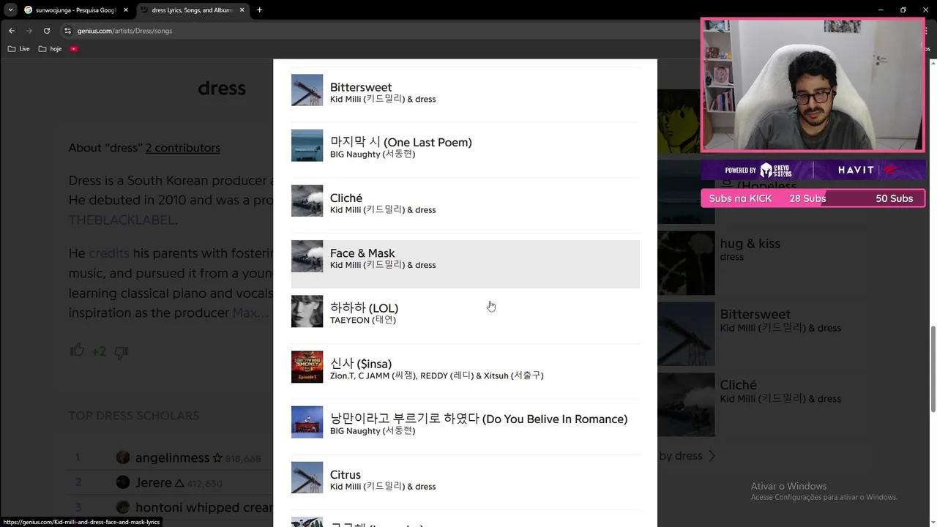Viewport: 937px width, 527px height.
Task: Click the Jerere avatar icon
Action: pyautogui.click(x=123, y=482)
